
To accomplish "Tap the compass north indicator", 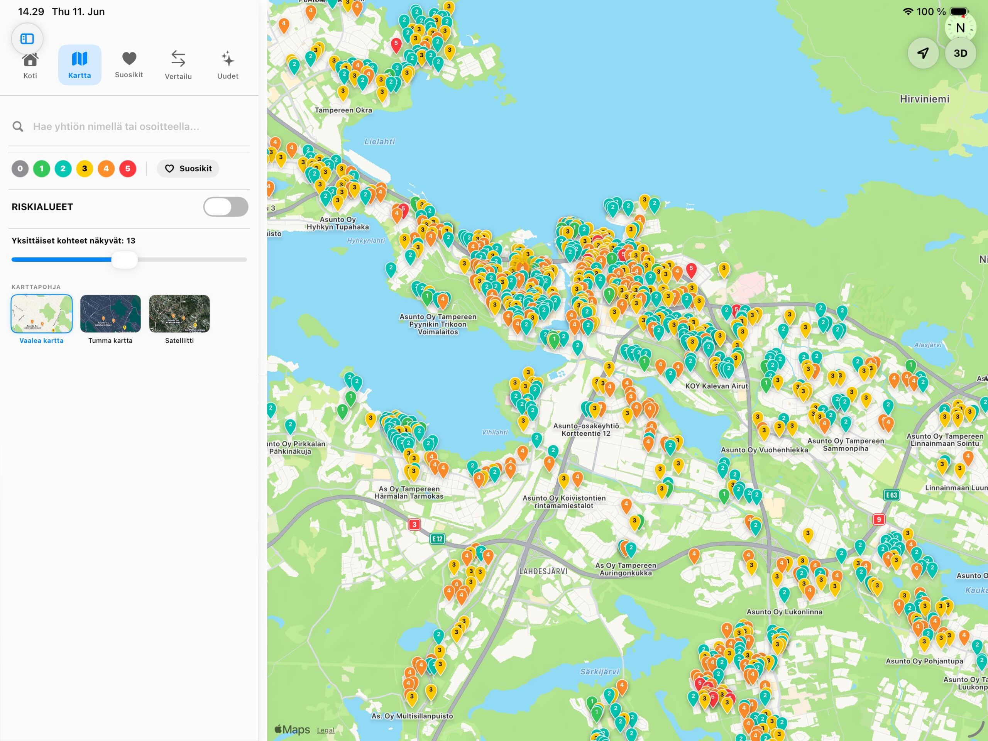I will tap(960, 28).
